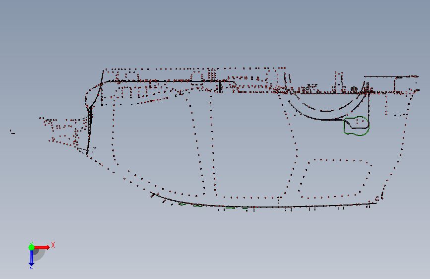
Task: Click the blue Z axis arrow of the triad
Action: click(x=31, y=258)
